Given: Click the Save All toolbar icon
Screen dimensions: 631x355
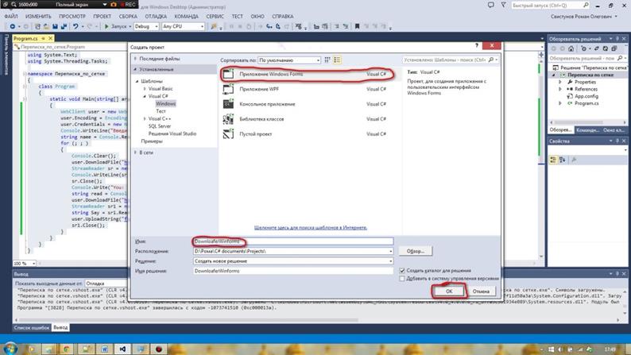Looking at the screenshot, I should [64, 26].
